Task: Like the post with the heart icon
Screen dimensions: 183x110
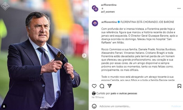Action: (94, 86)
